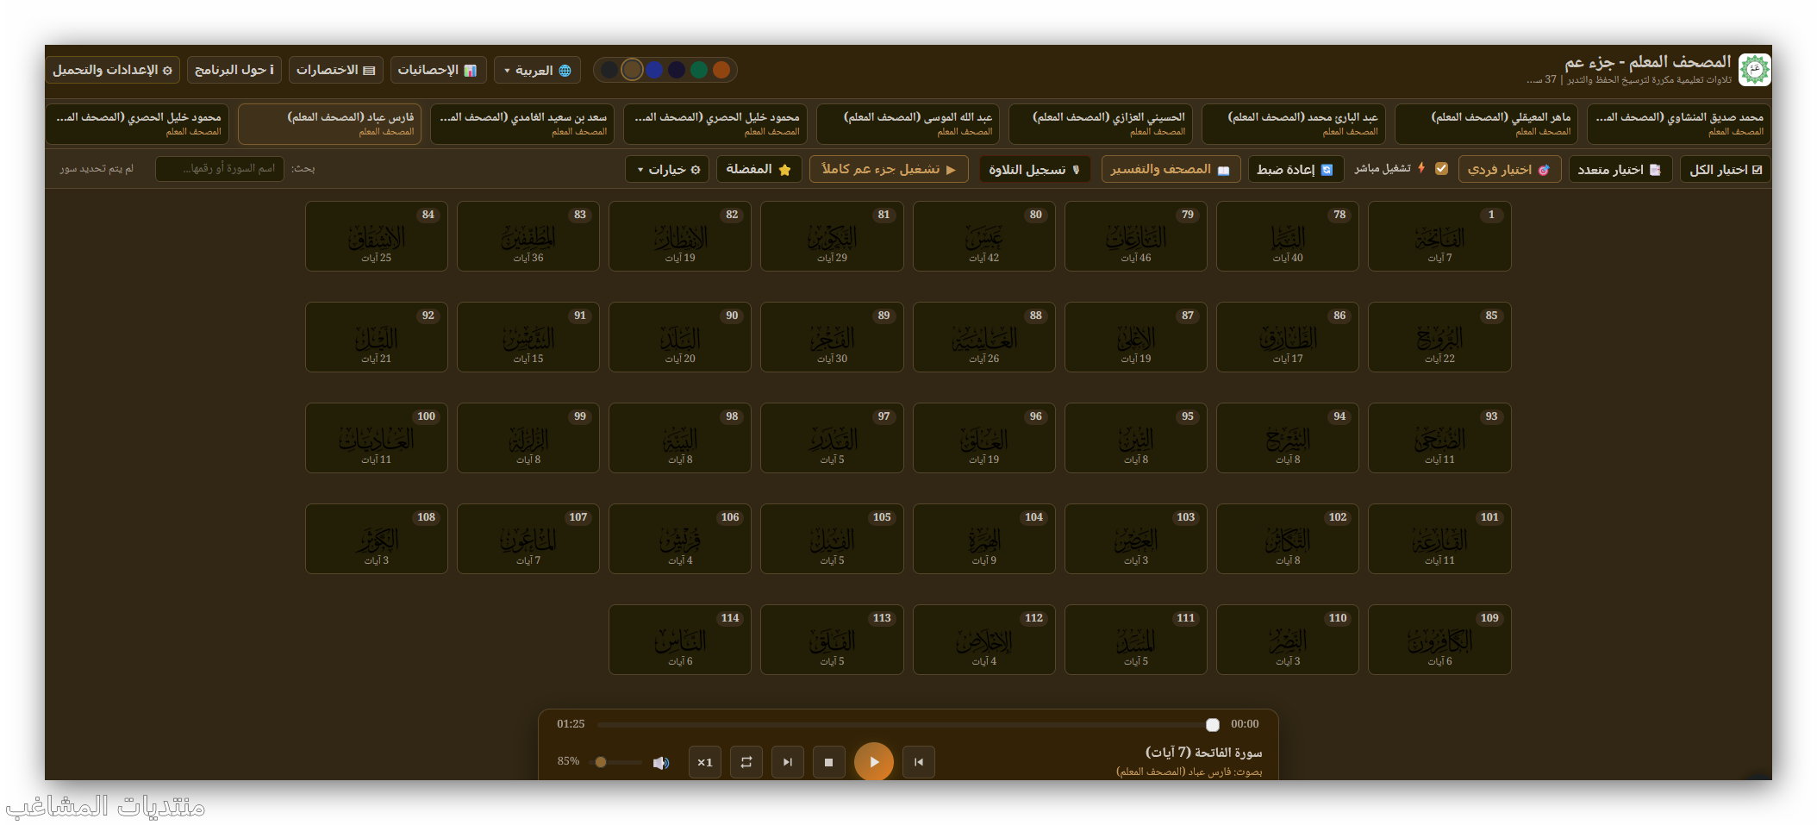Viewport: 1817px width, 825px height.
Task: Toggle the repeat loop icon
Action: click(x=746, y=762)
